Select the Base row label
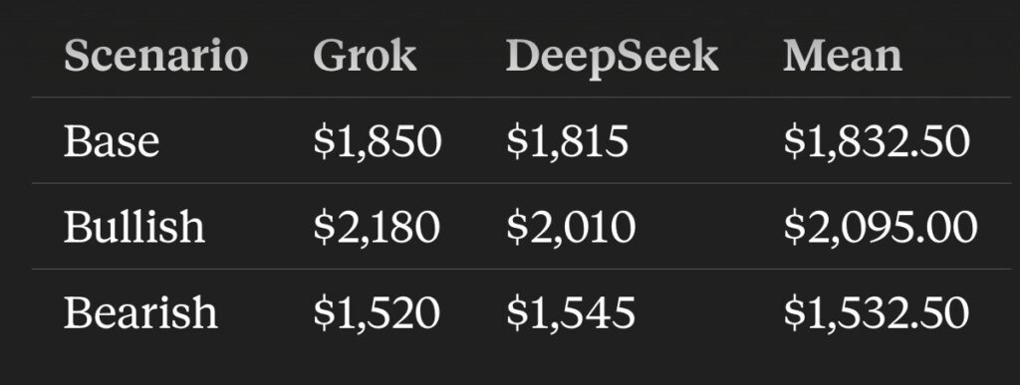 tap(112, 141)
